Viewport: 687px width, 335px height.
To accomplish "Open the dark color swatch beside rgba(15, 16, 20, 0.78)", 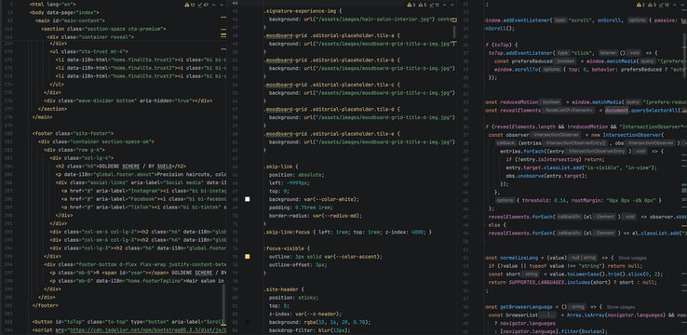I will (247, 322).
